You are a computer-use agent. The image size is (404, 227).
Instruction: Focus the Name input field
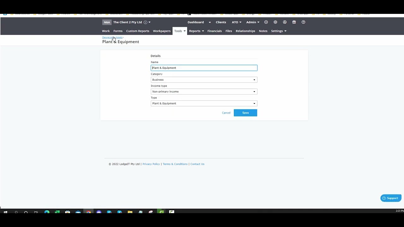(x=204, y=68)
